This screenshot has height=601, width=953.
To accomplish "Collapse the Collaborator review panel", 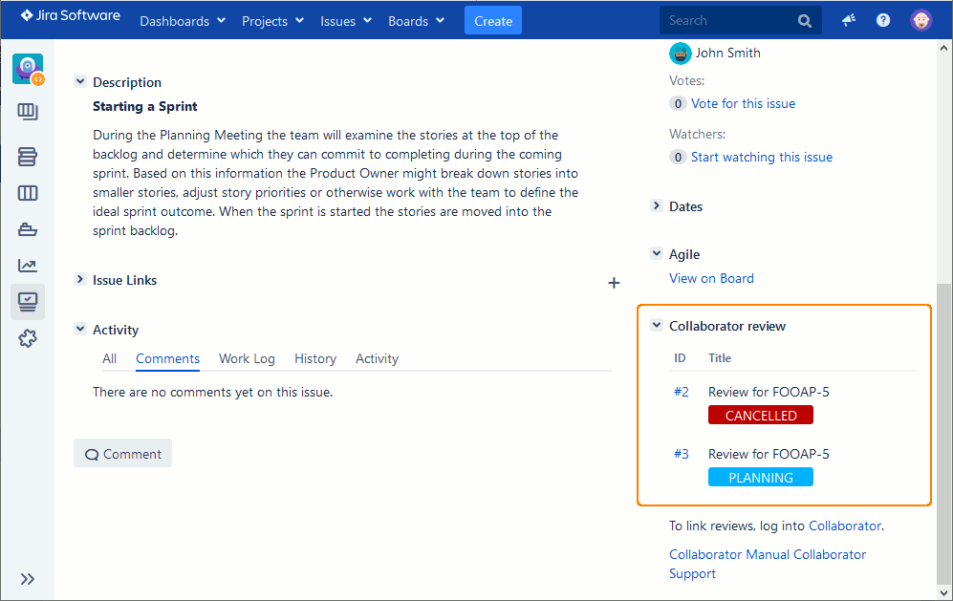I will [x=657, y=326].
